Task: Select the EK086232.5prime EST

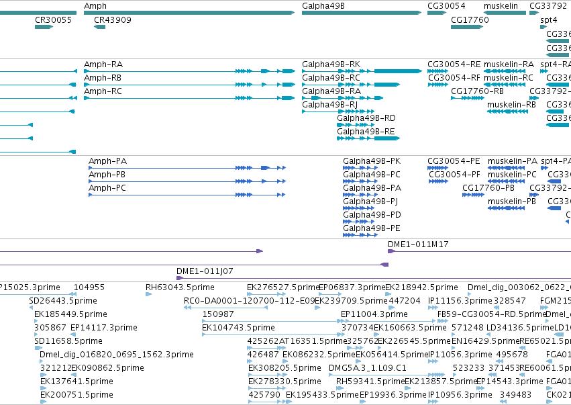Action: 284,361
